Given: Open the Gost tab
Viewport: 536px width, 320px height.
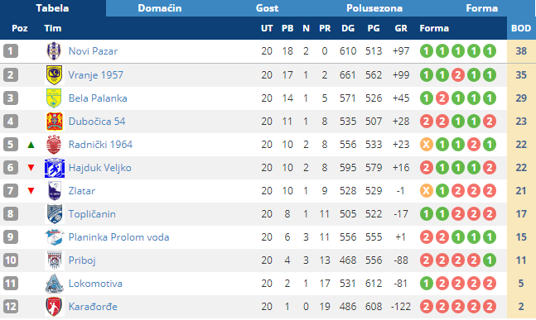Looking at the screenshot, I should pyautogui.click(x=267, y=8).
